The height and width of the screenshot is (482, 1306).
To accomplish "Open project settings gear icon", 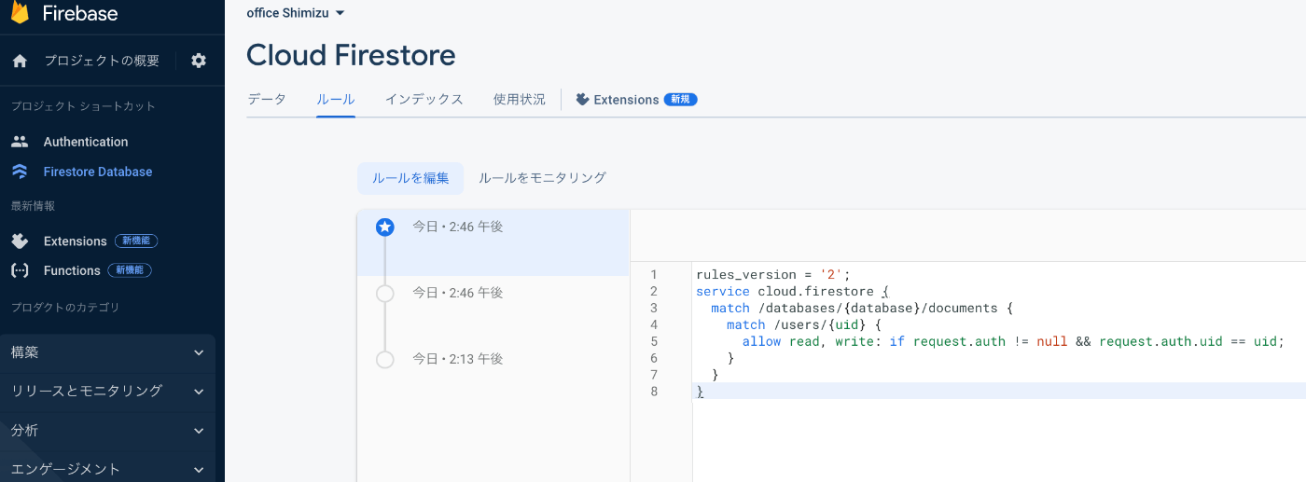I will [199, 61].
